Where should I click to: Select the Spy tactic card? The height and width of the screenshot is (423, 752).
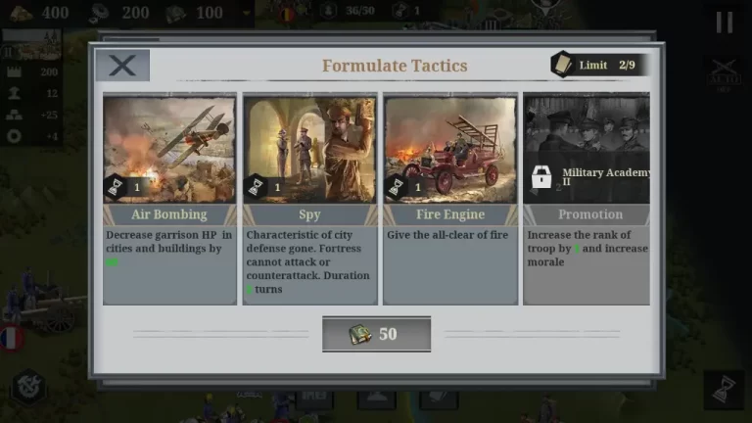(309, 199)
